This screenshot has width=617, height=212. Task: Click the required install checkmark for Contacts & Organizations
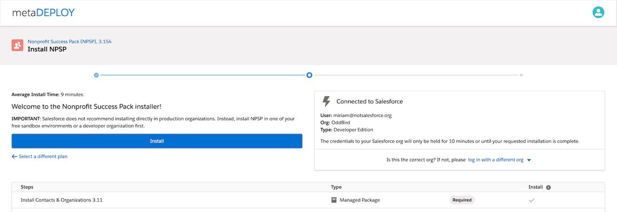point(532,200)
